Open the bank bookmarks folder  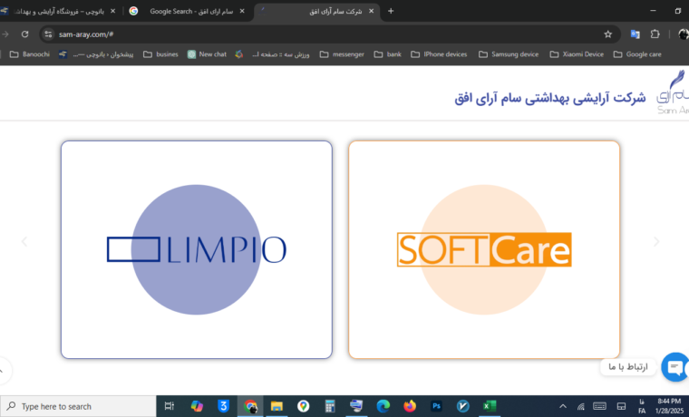click(388, 54)
